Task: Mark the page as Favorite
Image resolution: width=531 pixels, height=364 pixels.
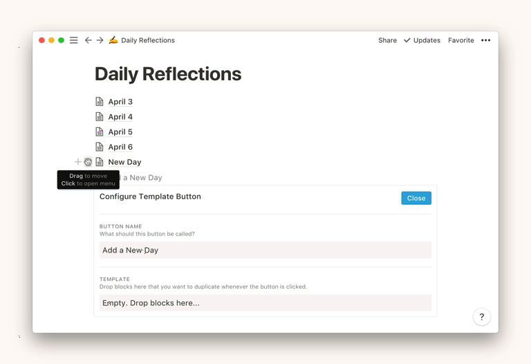Action: 460,40
